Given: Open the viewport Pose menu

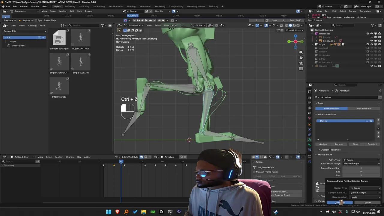Looking at the screenshot, I should point(166,25).
